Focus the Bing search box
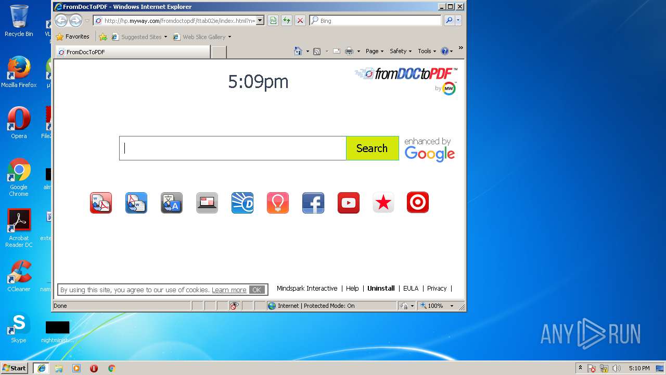 pyautogui.click(x=376, y=20)
